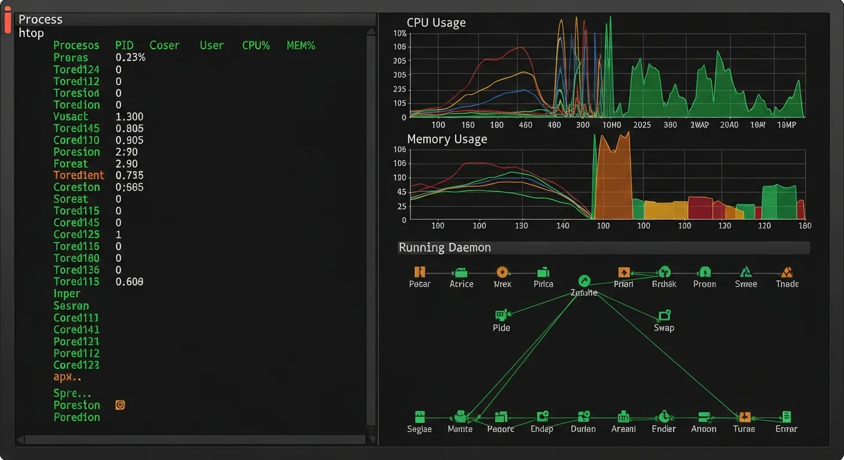Sort processes by the CPU% column
This screenshot has height=460, width=844.
(x=255, y=45)
